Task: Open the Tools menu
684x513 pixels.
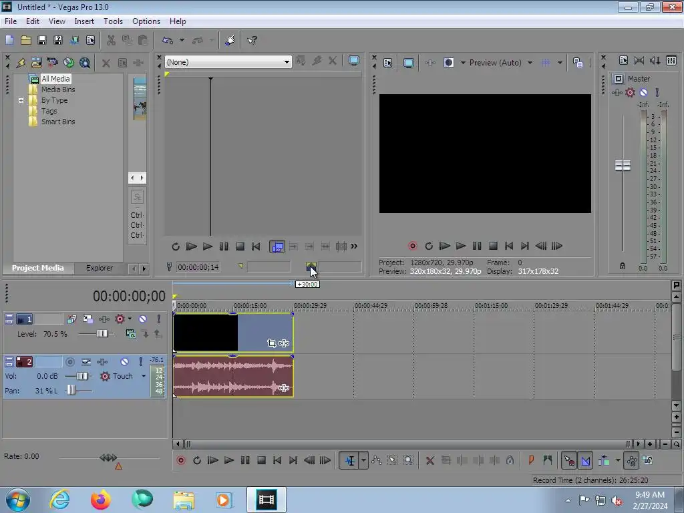Action: [x=113, y=21]
